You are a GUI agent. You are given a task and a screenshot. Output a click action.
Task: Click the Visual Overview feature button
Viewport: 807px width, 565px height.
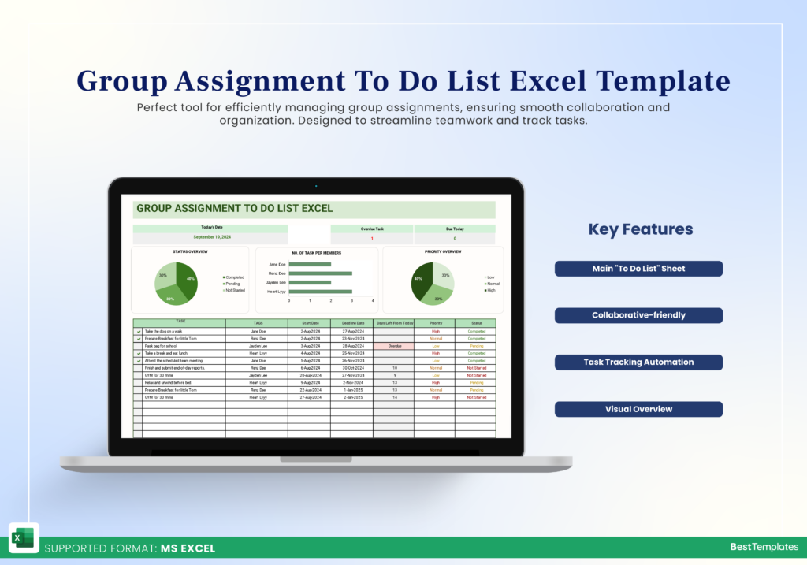[638, 410]
